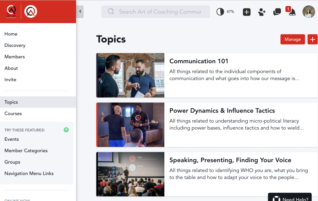Image resolution: width=318 pixels, height=201 pixels.
Task: Click the plus square create icon in header
Action: pyautogui.click(x=247, y=12)
